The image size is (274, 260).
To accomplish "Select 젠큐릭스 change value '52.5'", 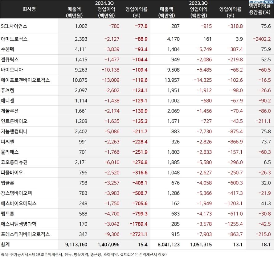I will pos(266,60).
